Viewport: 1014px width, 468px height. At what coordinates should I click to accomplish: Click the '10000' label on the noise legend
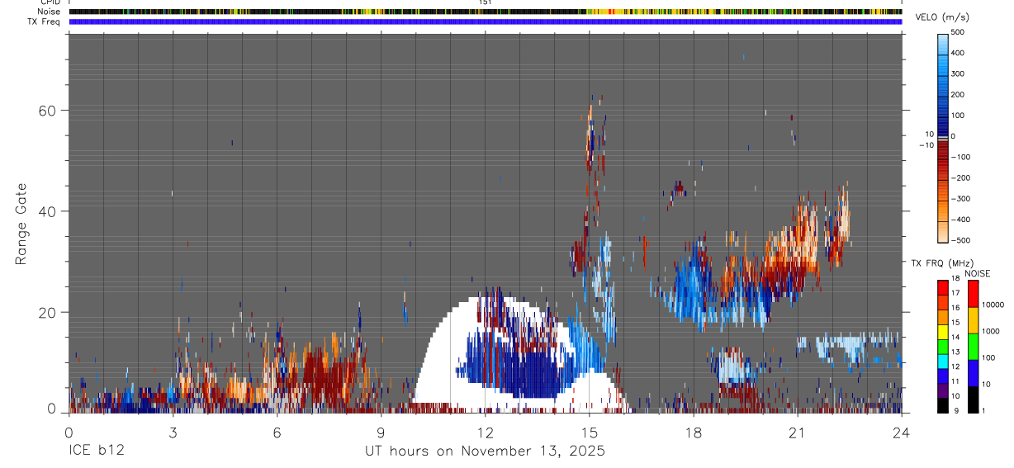(x=993, y=305)
